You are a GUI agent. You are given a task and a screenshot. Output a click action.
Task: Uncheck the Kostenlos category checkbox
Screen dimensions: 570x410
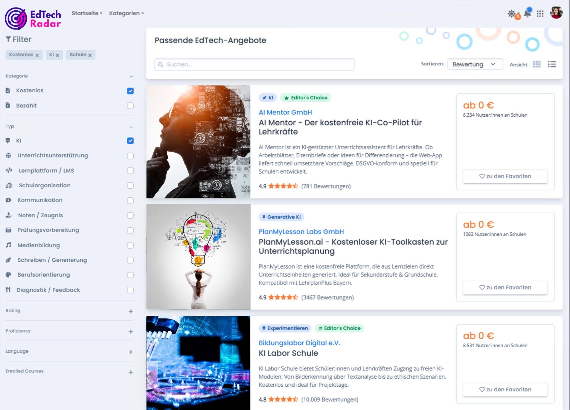pyautogui.click(x=130, y=91)
